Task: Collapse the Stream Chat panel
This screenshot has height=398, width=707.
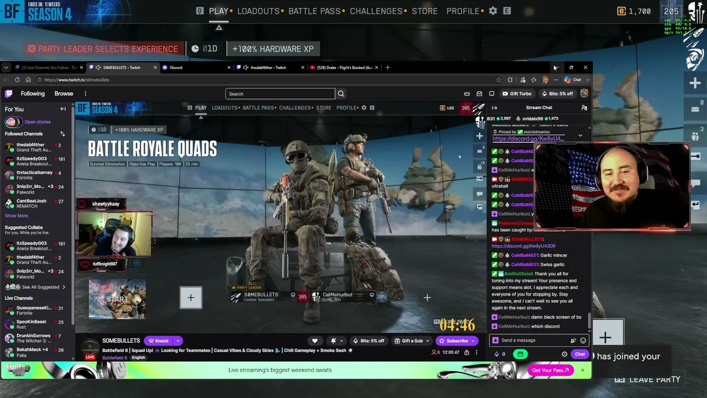Action: [494, 108]
